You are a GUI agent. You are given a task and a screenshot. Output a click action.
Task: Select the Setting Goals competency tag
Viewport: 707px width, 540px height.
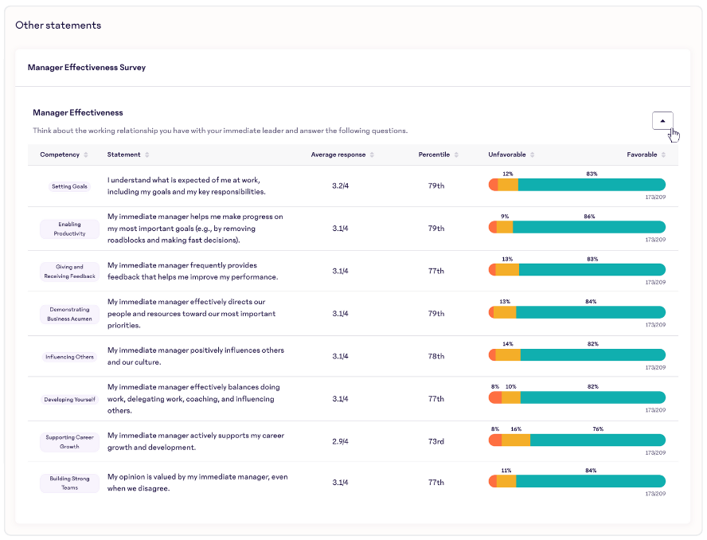(x=69, y=186)
